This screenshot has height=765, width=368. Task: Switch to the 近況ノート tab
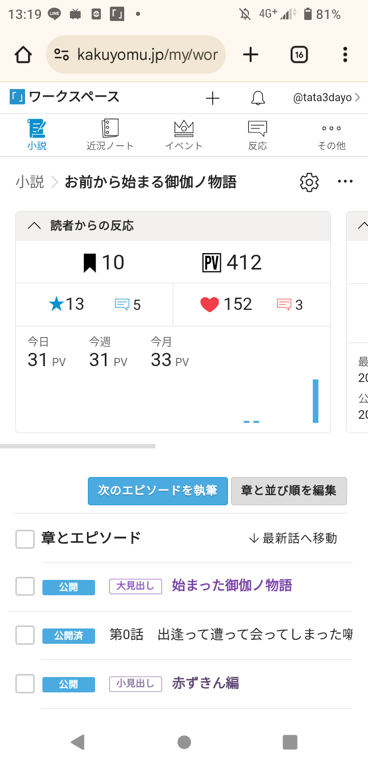110,135
